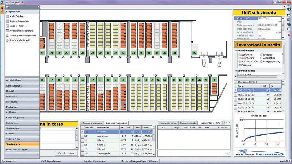Click the calendar icon in right toolbar
The width and height of the screenshot is (292, 164).
click(x=289, y=29)
